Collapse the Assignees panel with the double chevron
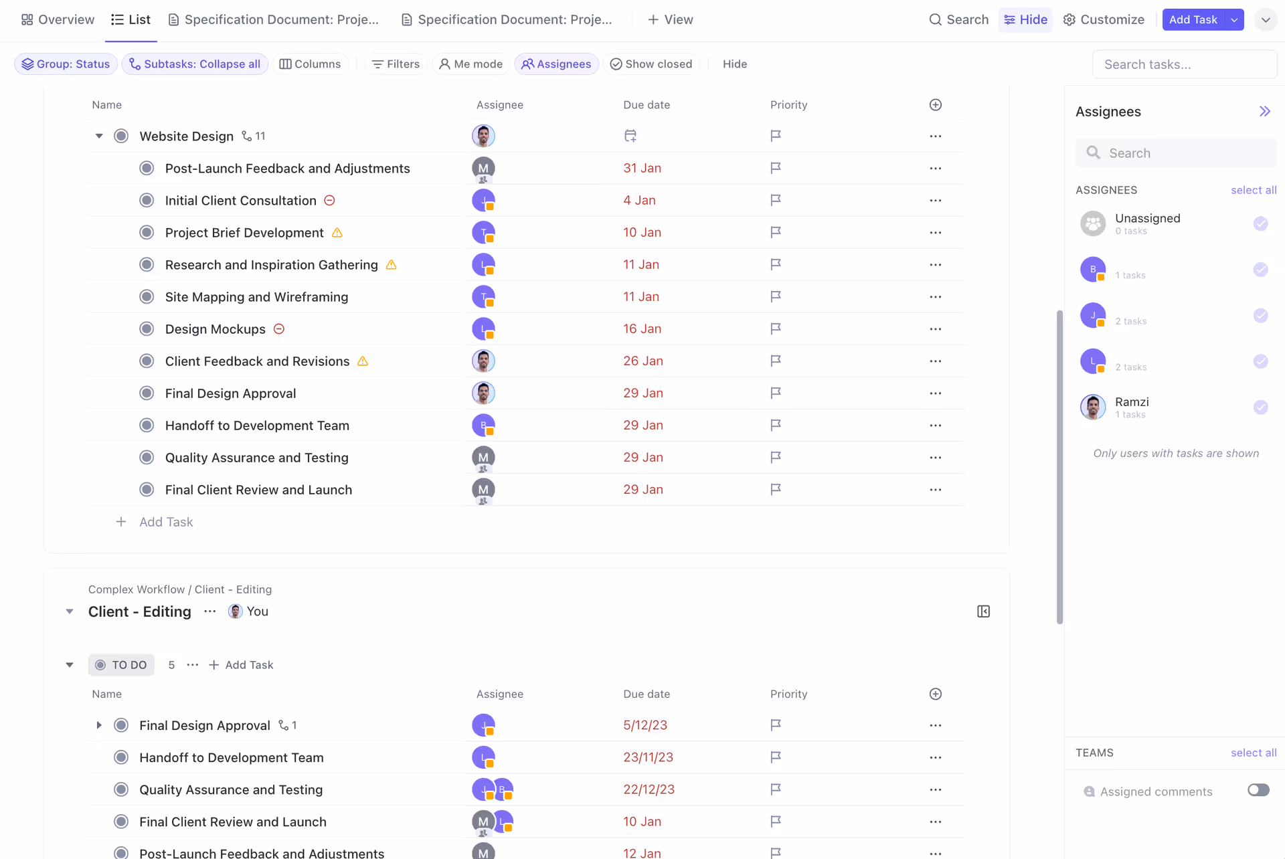1285x859 pixels. pos(1265,111)
